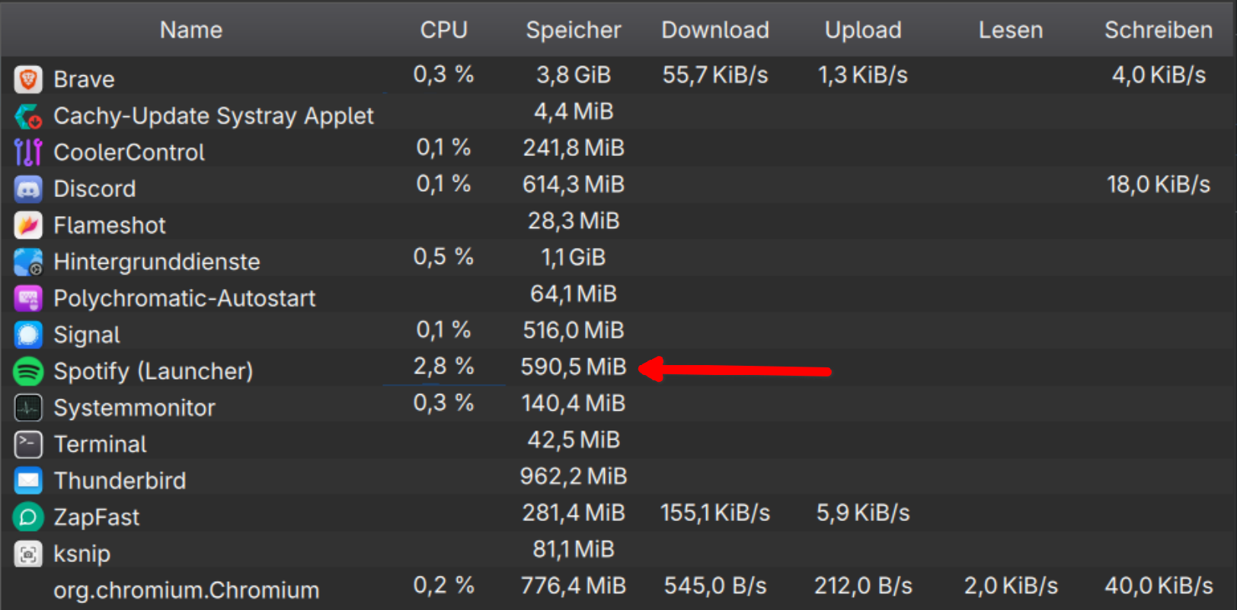The height and width of the screenshot is (610, 1237).
Task: Sort processes by CPU column
Action: (444, 30)
